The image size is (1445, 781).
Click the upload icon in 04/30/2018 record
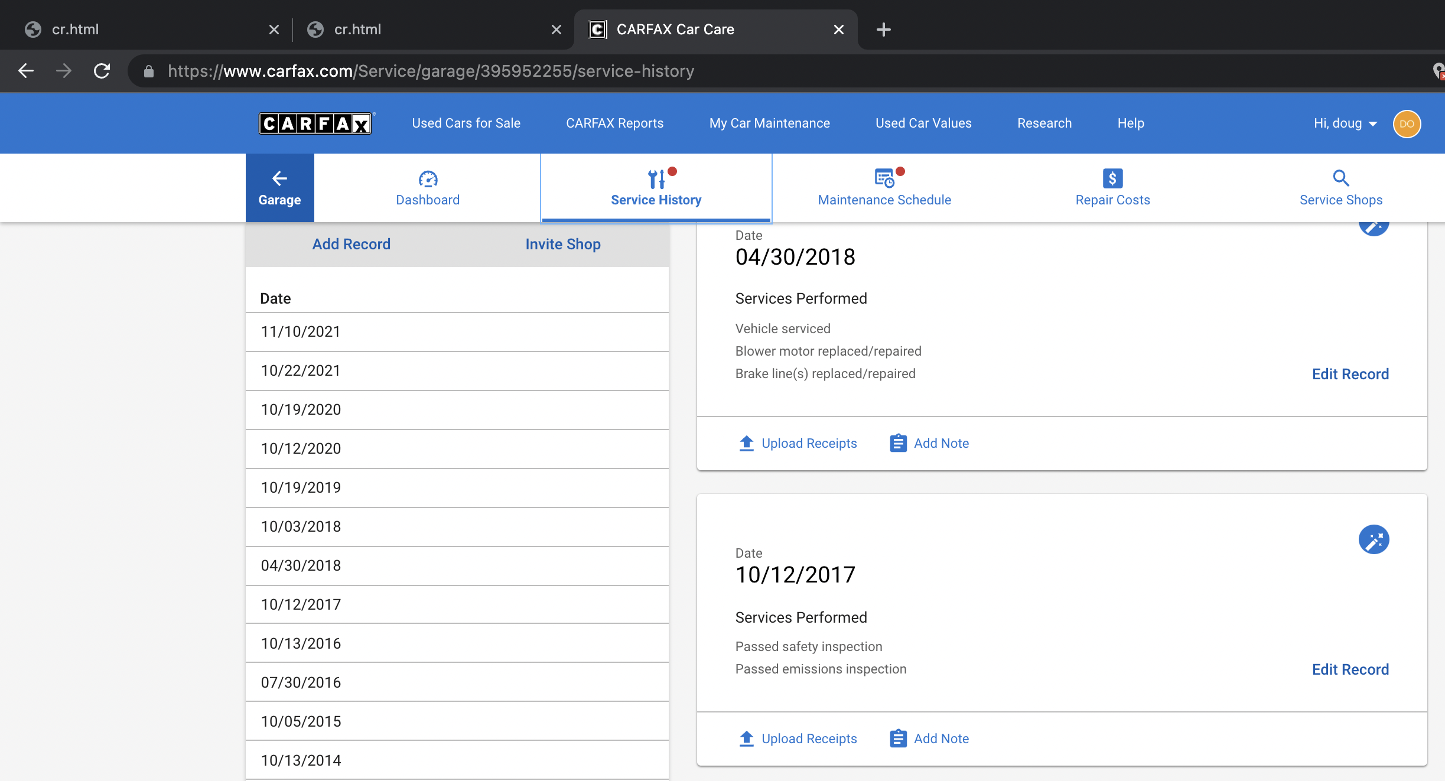(x=747, y=443)
